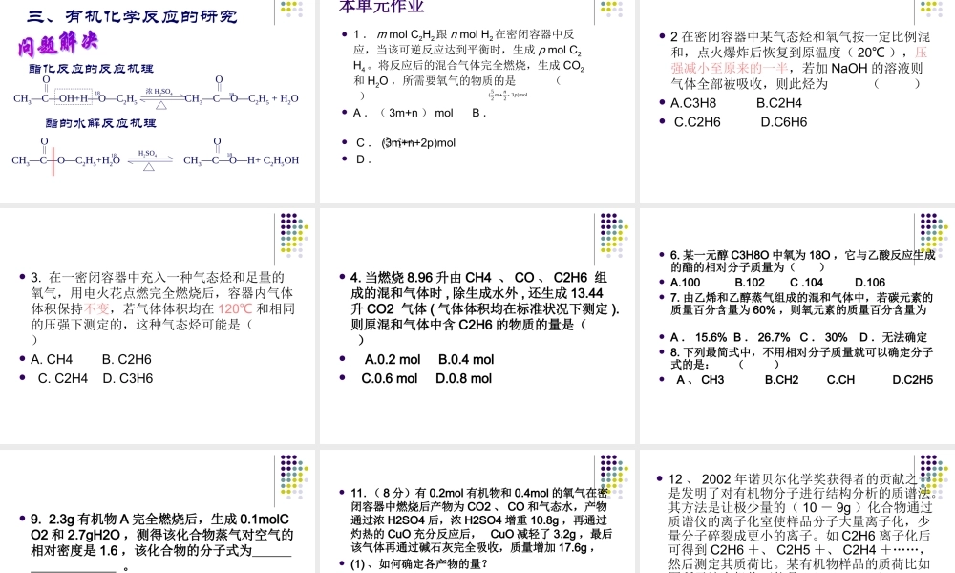Select answer D.C6H6

click(x=784, y=122)
